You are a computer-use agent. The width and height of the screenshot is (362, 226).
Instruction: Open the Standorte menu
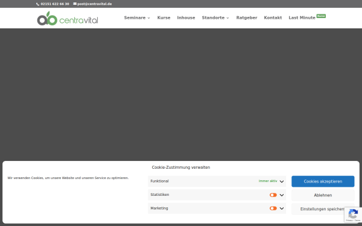[x=213, y=17]
